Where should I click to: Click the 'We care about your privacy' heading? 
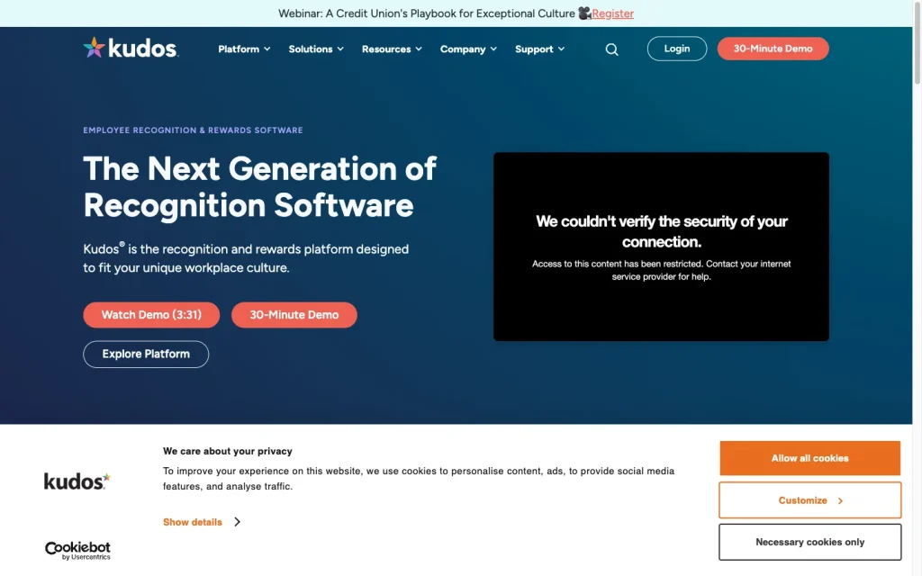[228, 452]
